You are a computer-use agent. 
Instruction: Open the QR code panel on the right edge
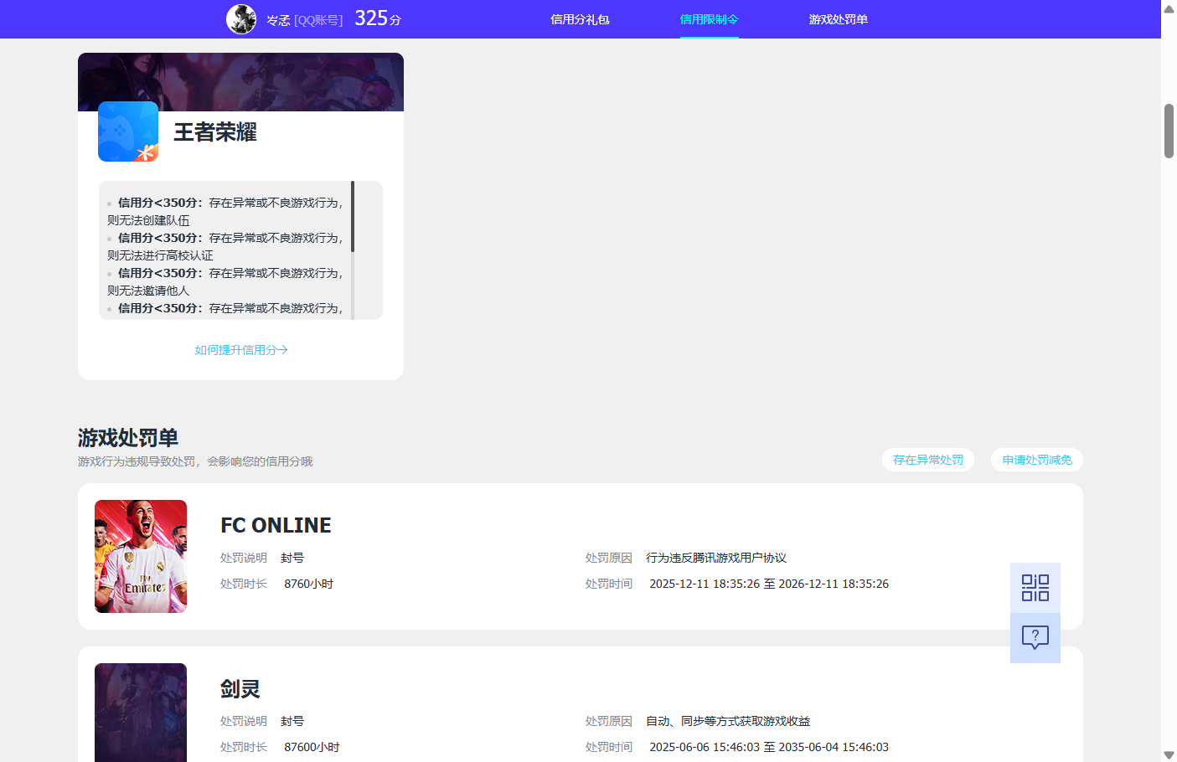[1035, 588]
